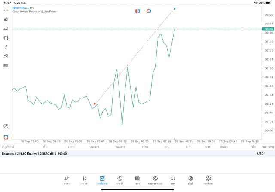Image resolution: width=275 pixels, height=192 pixels.
Task: Open the ข่าว news tab
Action: (137, 180)
